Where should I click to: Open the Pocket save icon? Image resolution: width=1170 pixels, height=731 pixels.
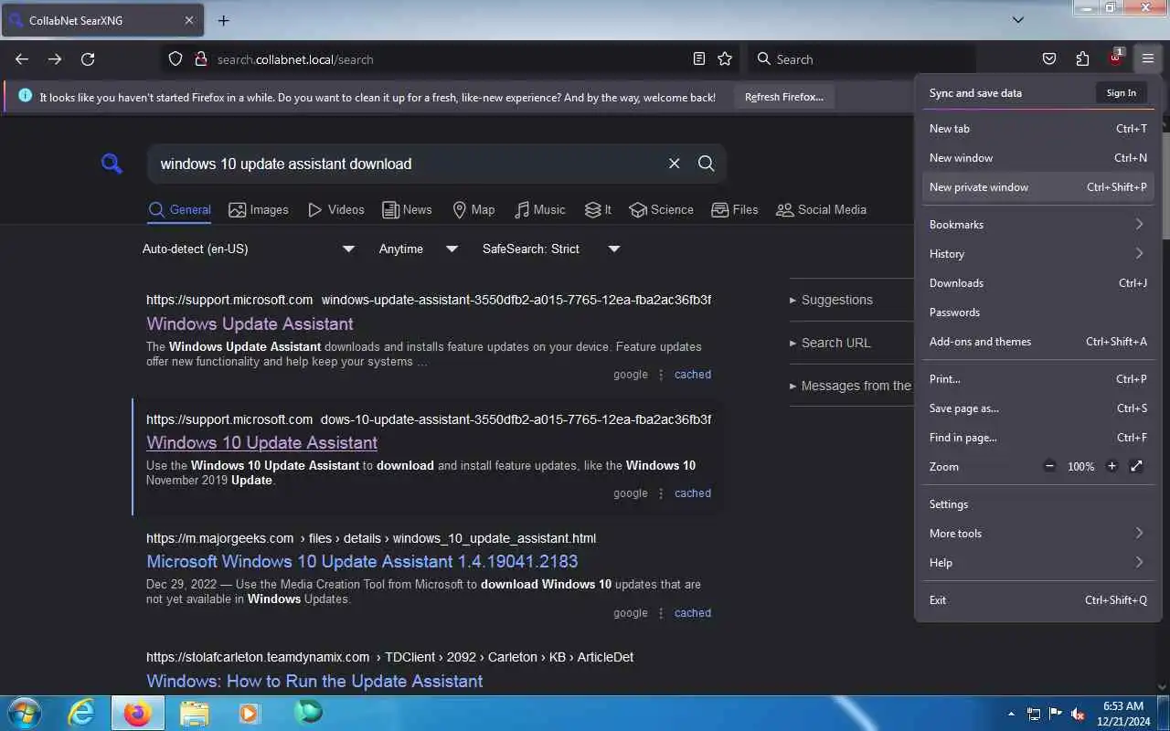[1049, 59]
